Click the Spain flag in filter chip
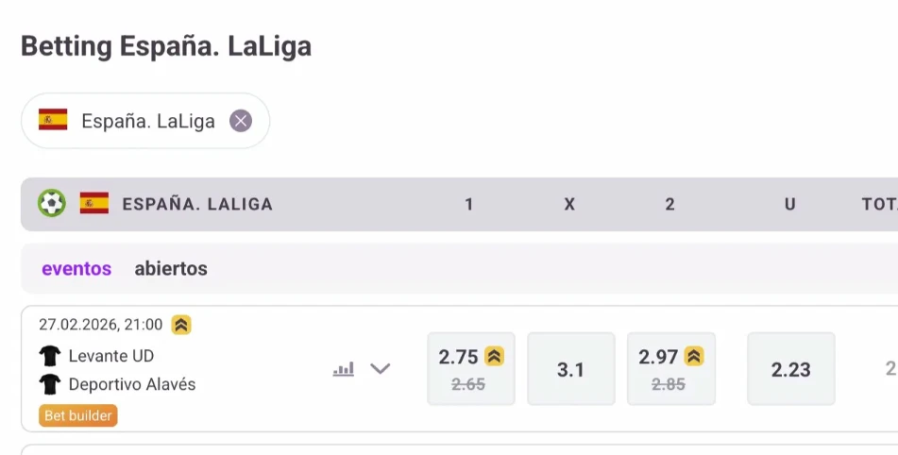898x455 pixels. click(53, 120)
